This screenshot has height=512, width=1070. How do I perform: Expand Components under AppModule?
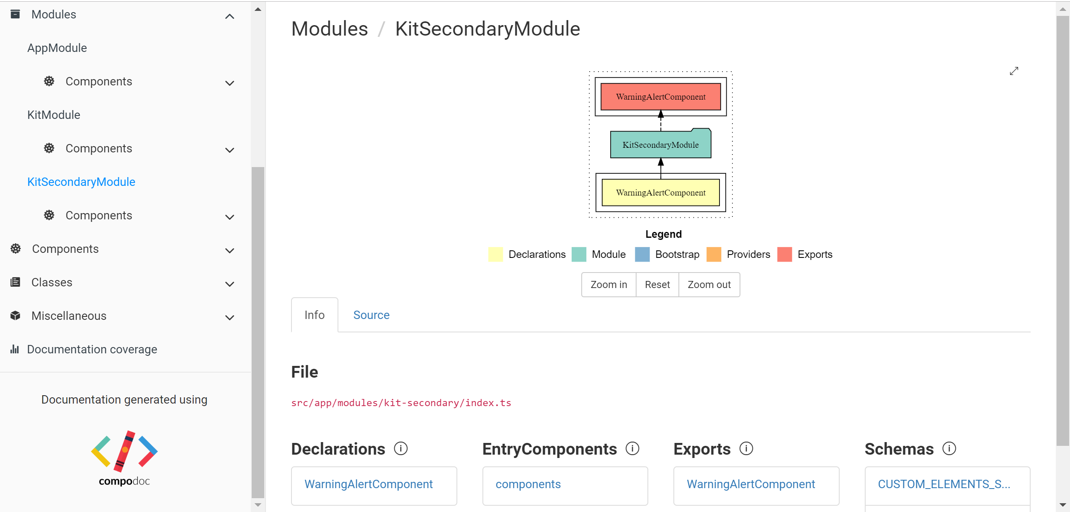pyautogui.click(x=229, y=83)
